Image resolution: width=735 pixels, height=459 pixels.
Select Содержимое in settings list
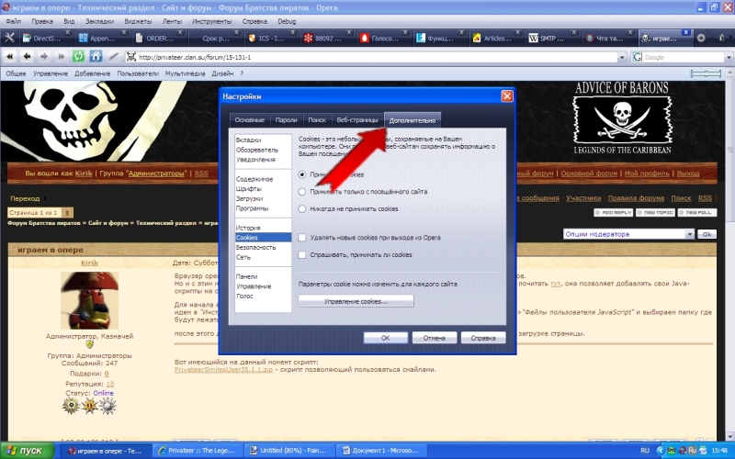[x=254, y=179]
